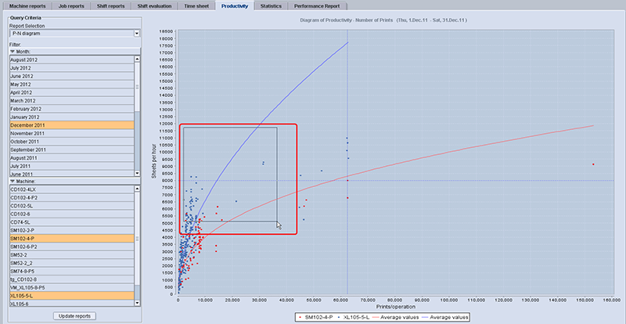
Task: Switch to the Statistics tab
Action: click(x=271, y=6)
